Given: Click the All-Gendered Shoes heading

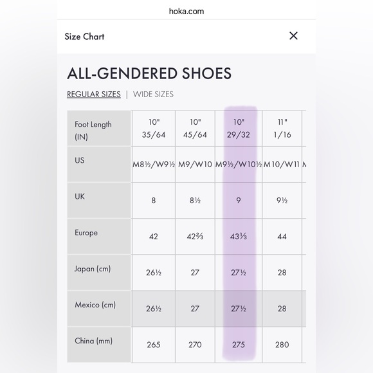Looking at the screenshot, I should click(149, 73).
